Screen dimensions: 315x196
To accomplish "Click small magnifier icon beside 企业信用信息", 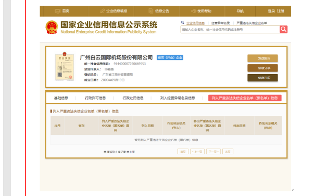I will (183, 22).
